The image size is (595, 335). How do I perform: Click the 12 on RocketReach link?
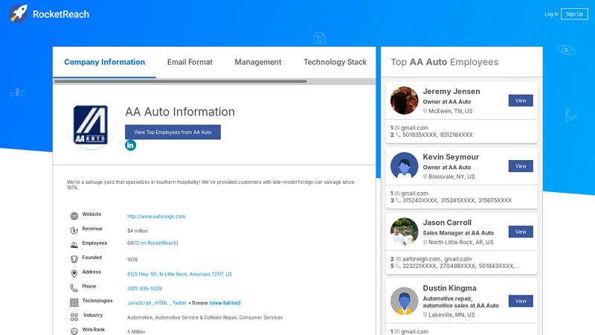pyautogui.click(x=155, y=243)
